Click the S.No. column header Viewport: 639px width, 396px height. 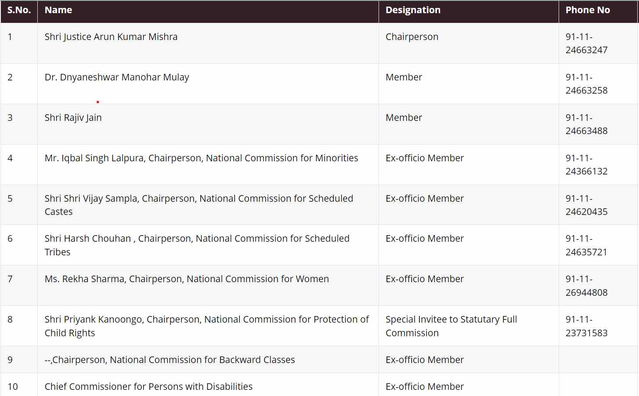(x=19, y=10)
